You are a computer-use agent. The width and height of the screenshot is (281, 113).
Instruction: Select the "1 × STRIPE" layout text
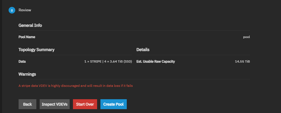(93, 61)
